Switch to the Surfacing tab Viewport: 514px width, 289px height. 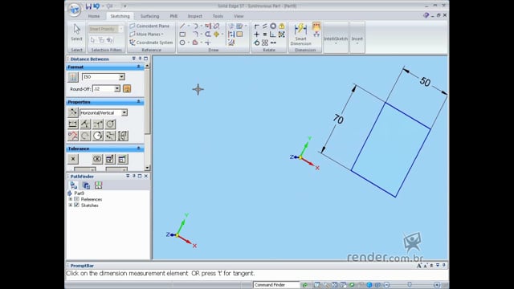(150, 16)
